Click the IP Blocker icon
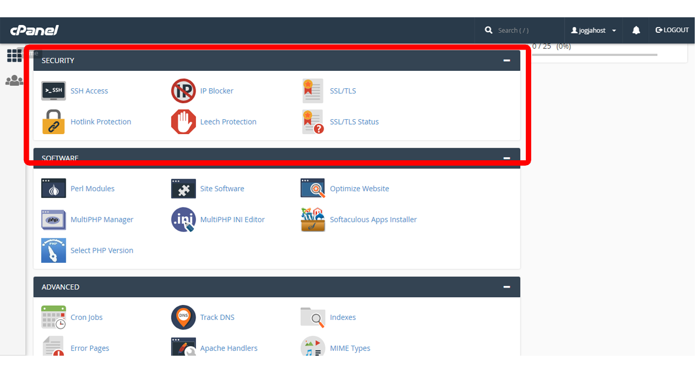Screen dimensions: 696x373 183,91
